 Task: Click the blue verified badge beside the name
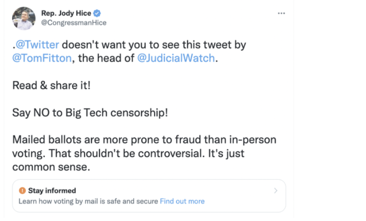[x=97, y=14]
